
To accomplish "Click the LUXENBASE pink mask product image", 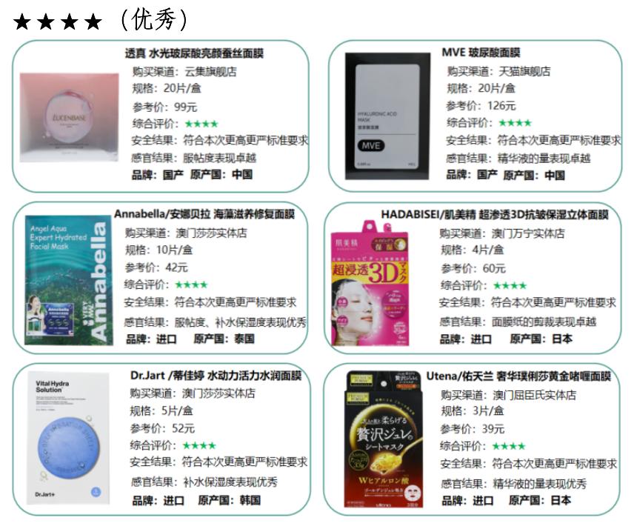I will coord(69,117).
